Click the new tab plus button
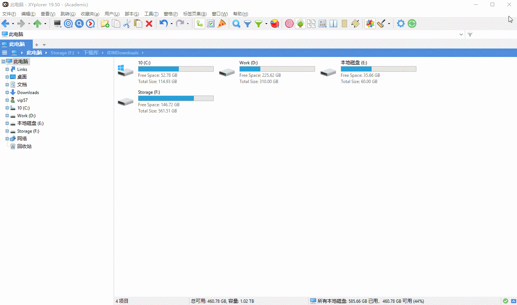 tap(36, 44)
